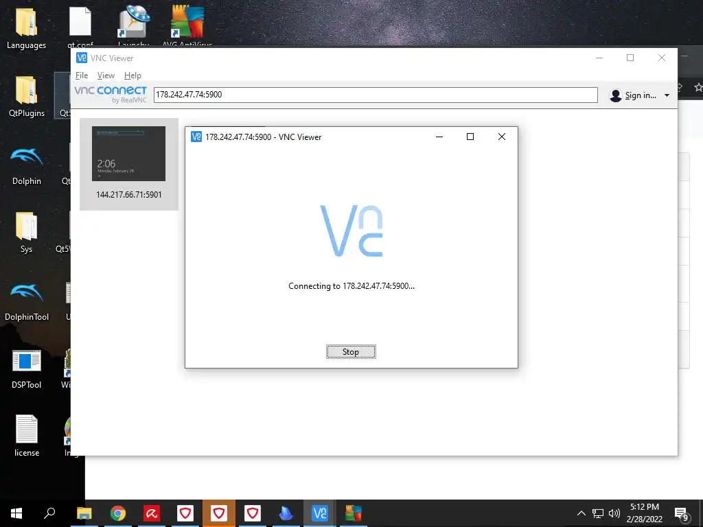Click the first red shield taskbar icon
The image size is (703, 527).
pyautogui.click(x=185, y=513)
